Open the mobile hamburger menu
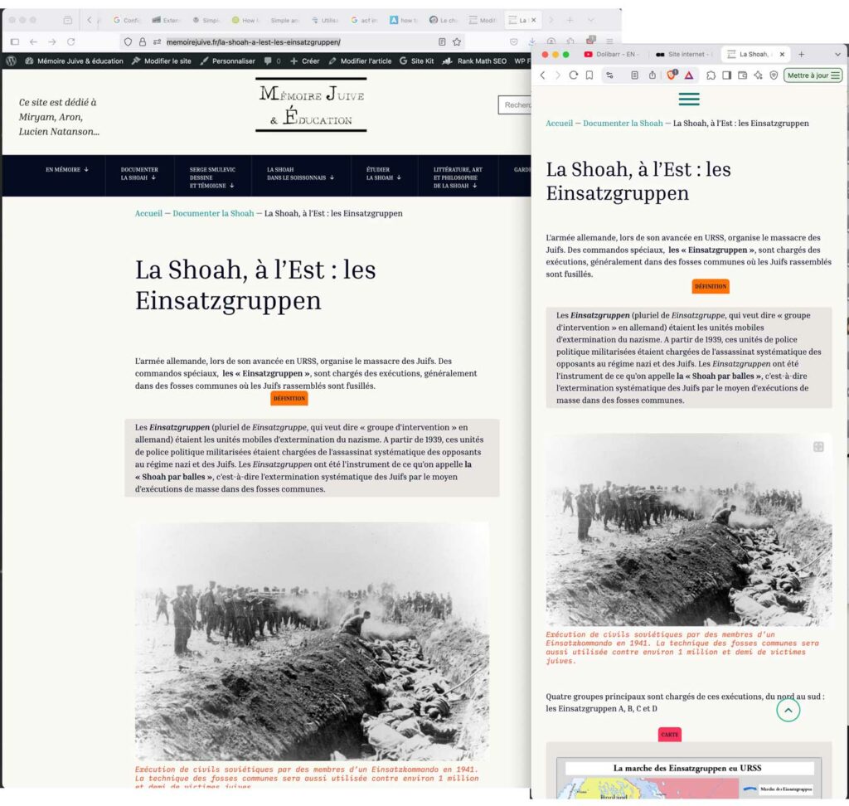Image resolution: width=849 pixels, height=806 pixels. [x=689, y=100]
